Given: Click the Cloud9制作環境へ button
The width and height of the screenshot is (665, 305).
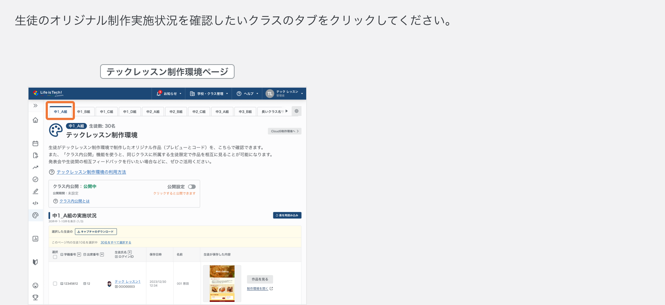Looking at the screenshot, I should point(285,131).
